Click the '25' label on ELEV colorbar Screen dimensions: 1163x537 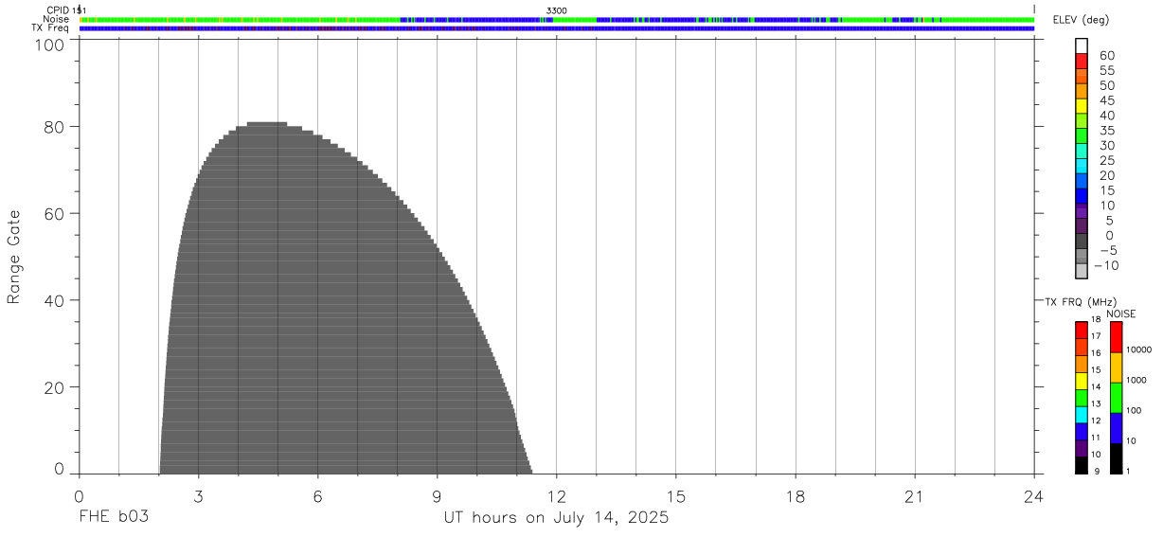tap(1106, 161)
